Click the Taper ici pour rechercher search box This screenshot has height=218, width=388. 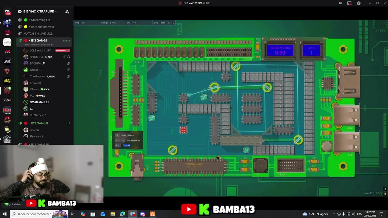point(39,214)
